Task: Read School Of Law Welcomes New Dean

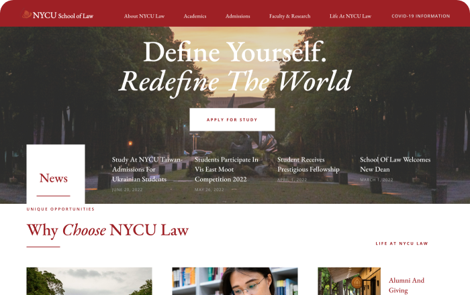Action: coord(395,164)
